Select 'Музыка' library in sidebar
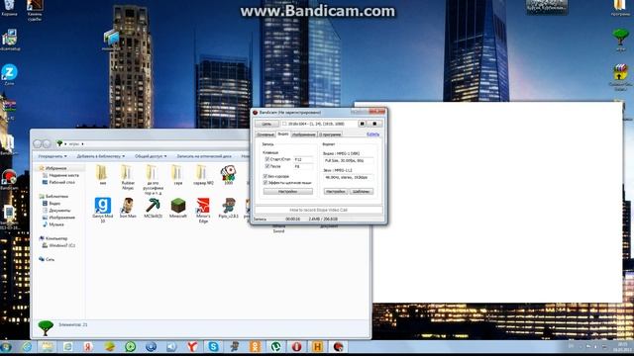The height and width of the screenshot is (356, 634). (53, 224)
